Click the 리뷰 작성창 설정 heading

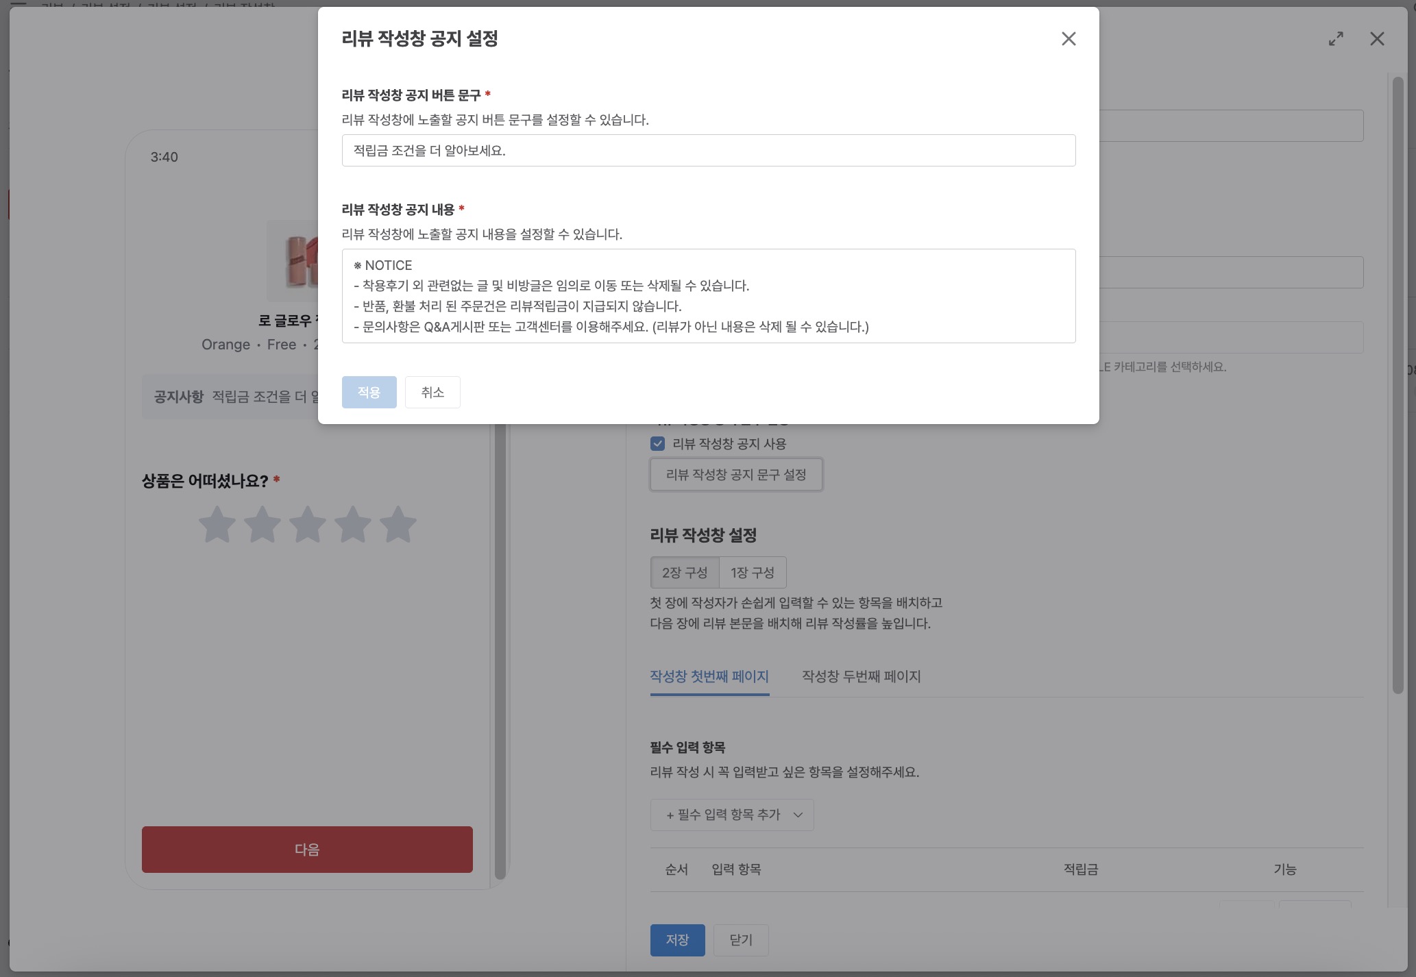[703, 536]
